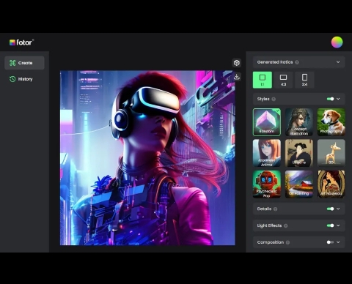The image size is (352, 284).
Task: Click the Generated Ratios heading text
Action: (275, 62)
